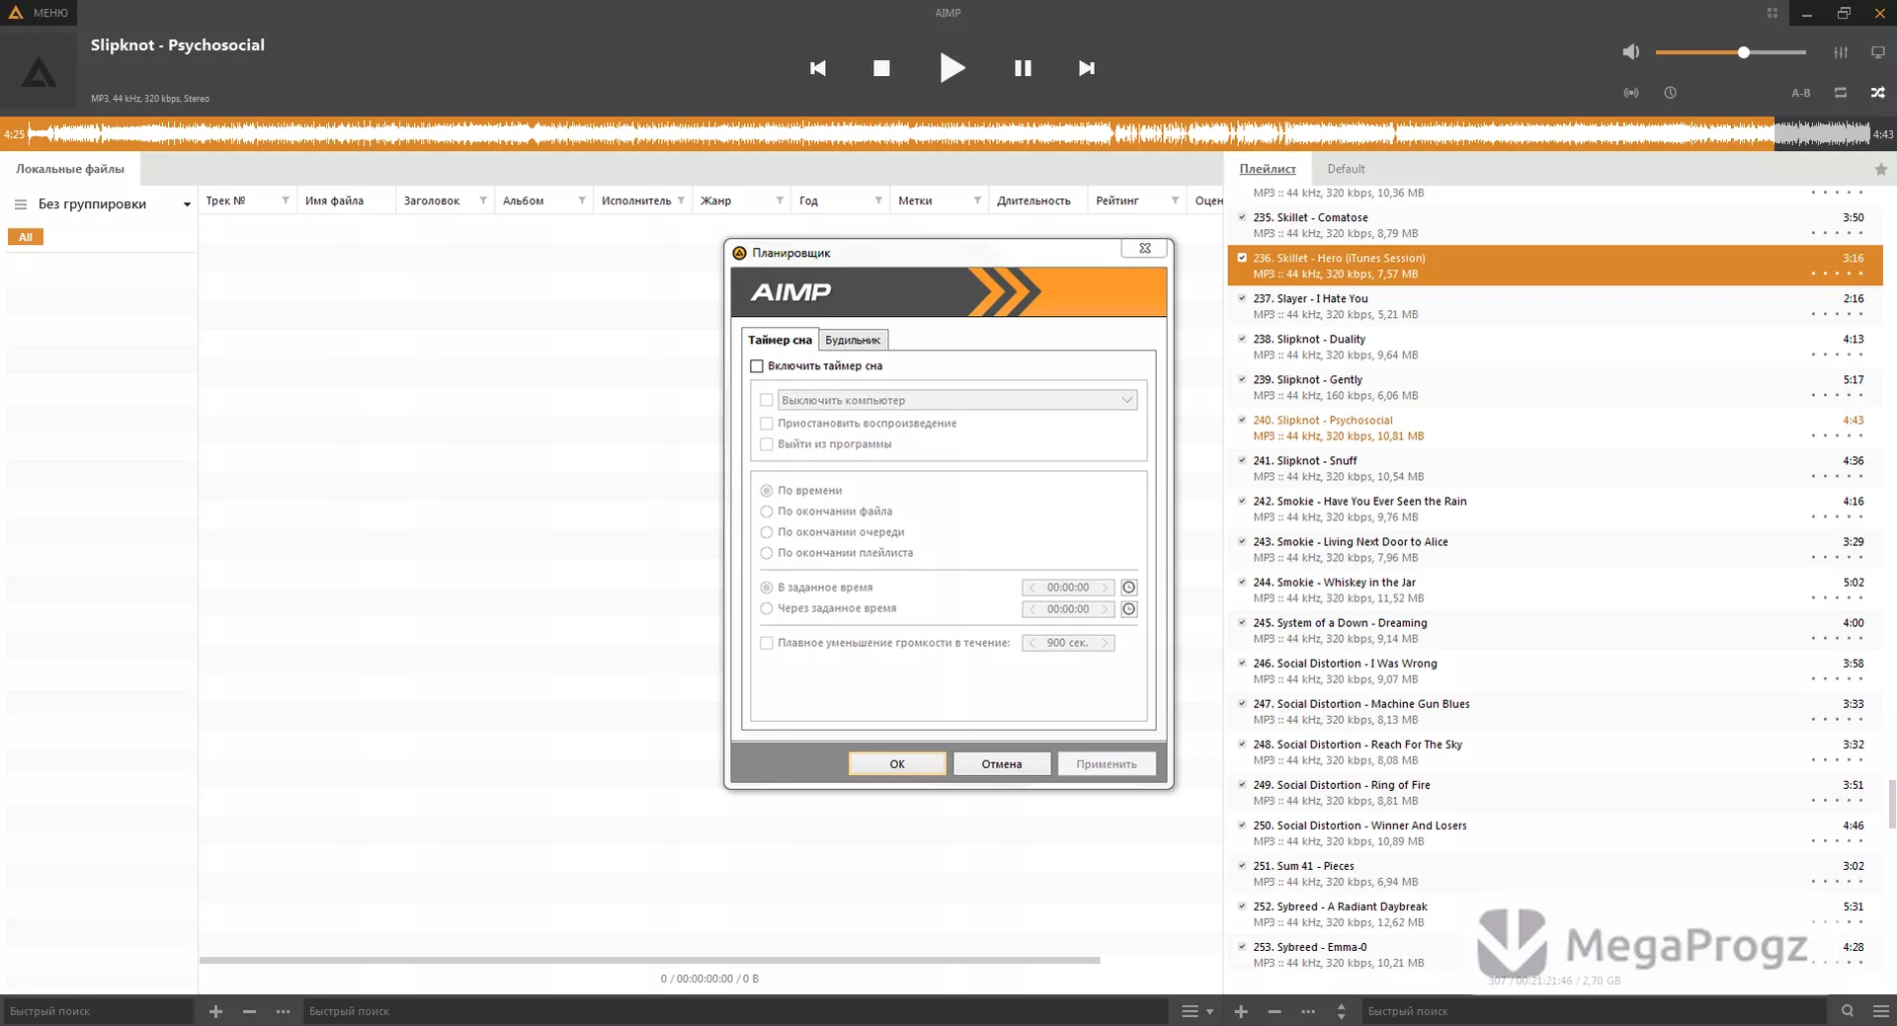1897x1026 pixels.
Task: Seek within the orange waveform progress bar
Action: (x=948, y=134)
